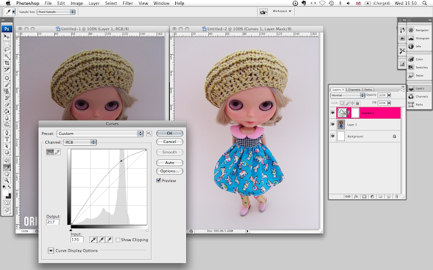The height and width of the screenshot is (270, 433).
Task: Uncheck the Preview checkbox
Action: pyautogui.click(x=160, y=180)
